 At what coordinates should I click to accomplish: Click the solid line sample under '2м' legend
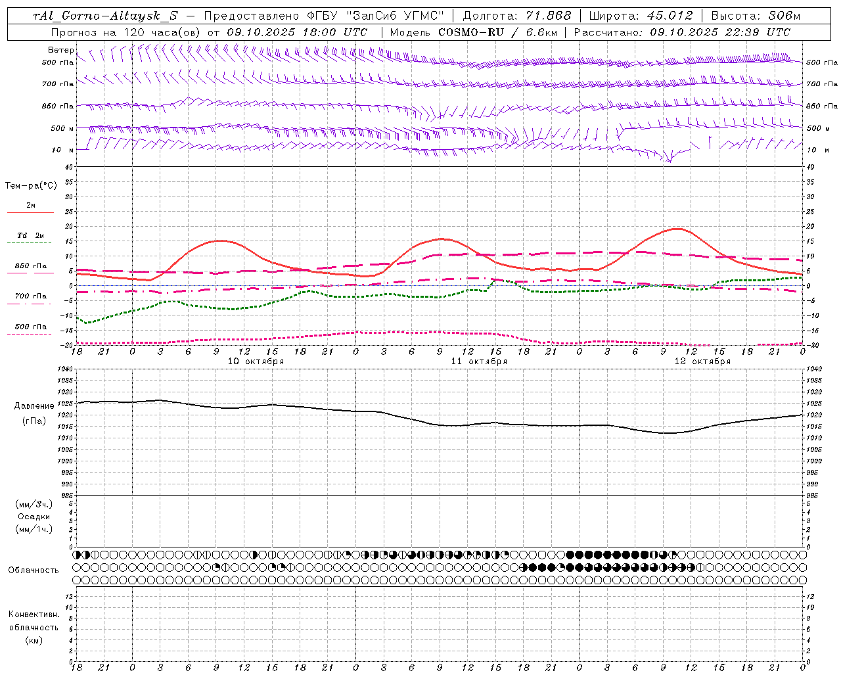tap(30, 212)
